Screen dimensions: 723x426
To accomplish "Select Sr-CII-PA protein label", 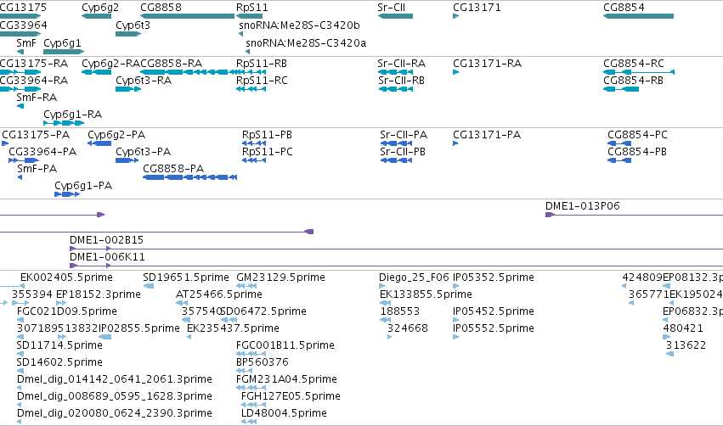I will (x=404, y=135).
